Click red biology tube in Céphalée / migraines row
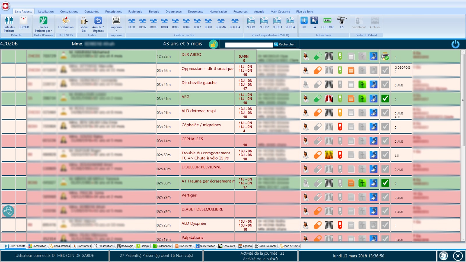 point(340,127)
